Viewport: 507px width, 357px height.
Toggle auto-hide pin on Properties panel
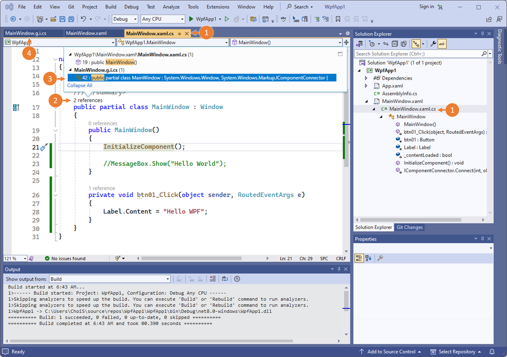(482, 239)
